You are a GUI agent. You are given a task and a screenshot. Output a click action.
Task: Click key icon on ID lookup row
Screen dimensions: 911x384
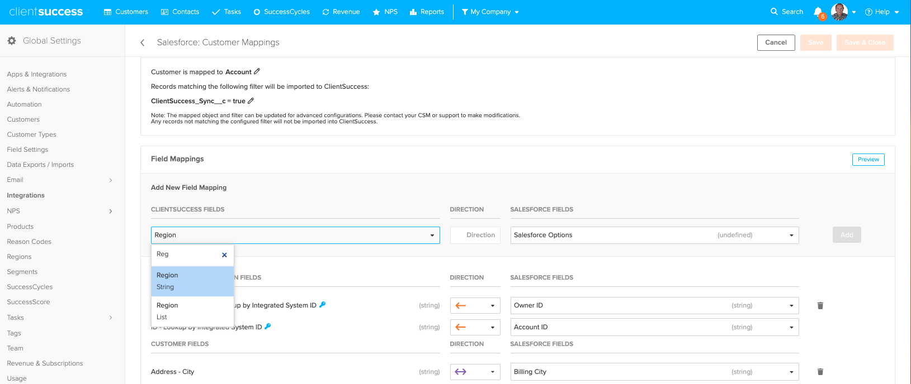tap(267, 327)
